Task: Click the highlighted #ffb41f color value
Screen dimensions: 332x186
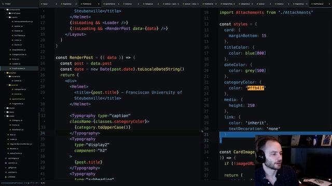Action: pos(256,88)
